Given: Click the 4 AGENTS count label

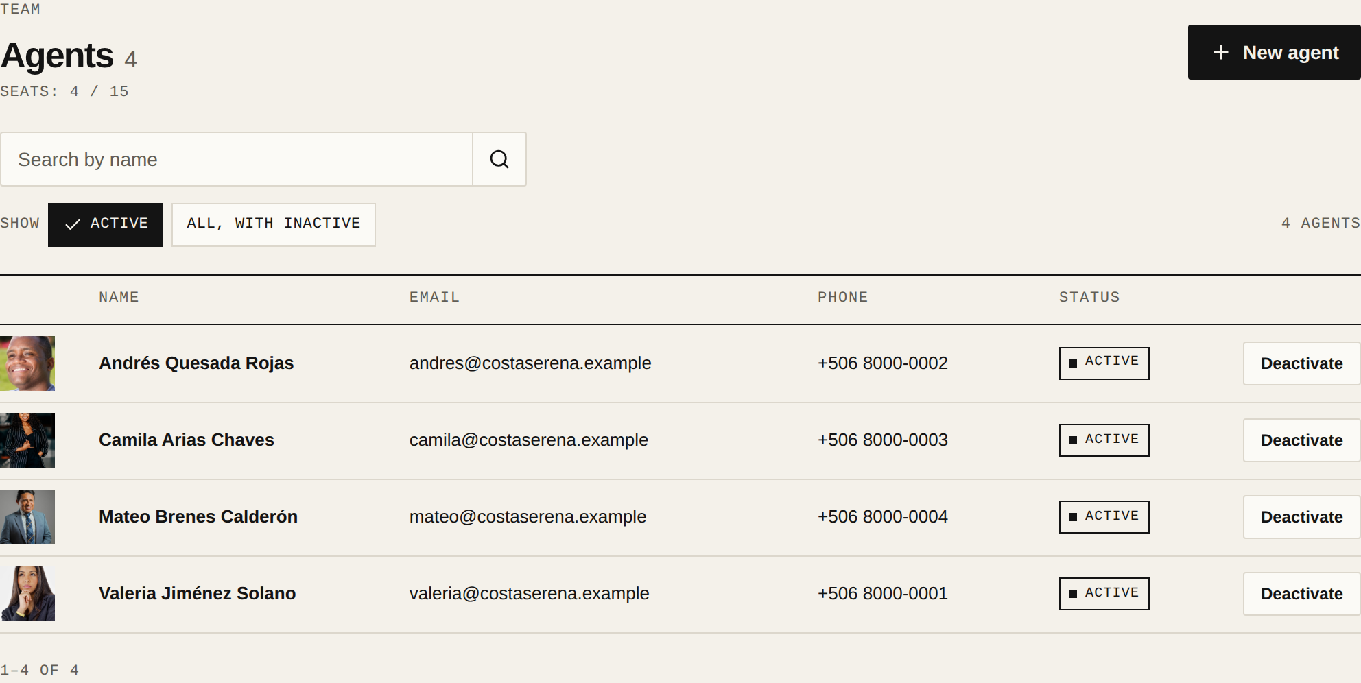Looking at the screenshot, I should 1321,223.
